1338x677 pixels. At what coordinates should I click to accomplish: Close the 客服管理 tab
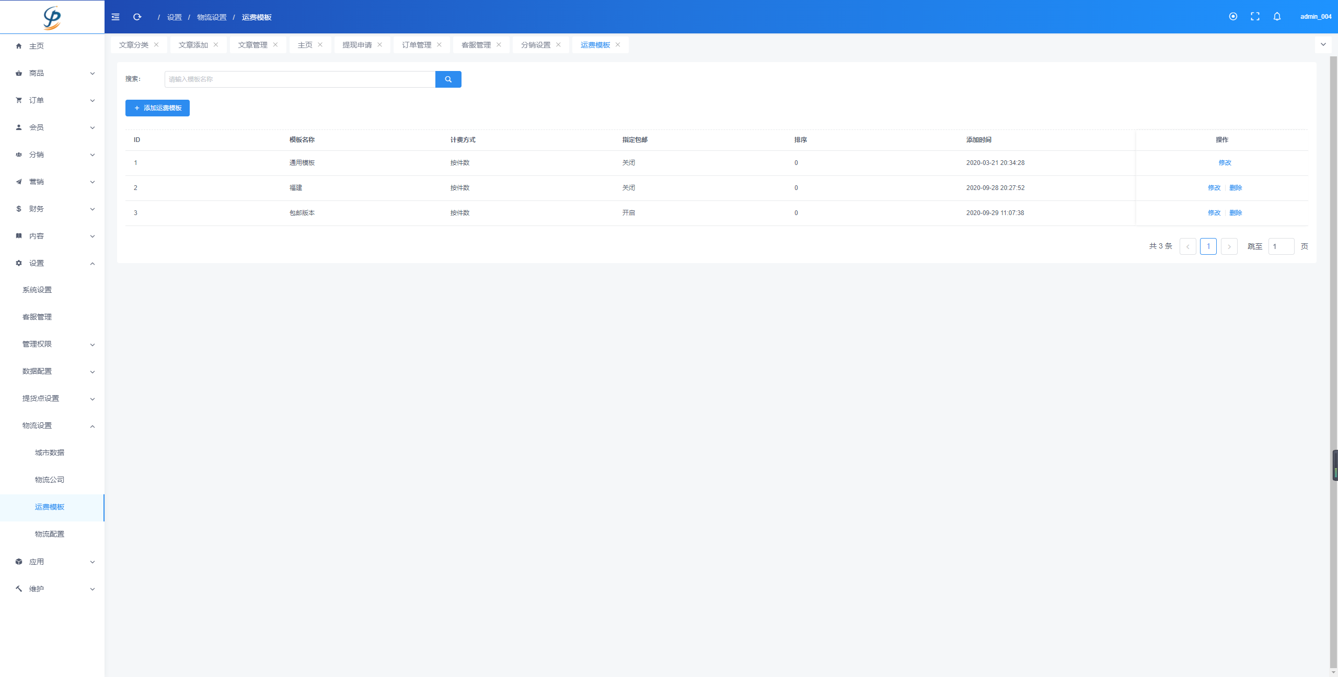point(499,45)
